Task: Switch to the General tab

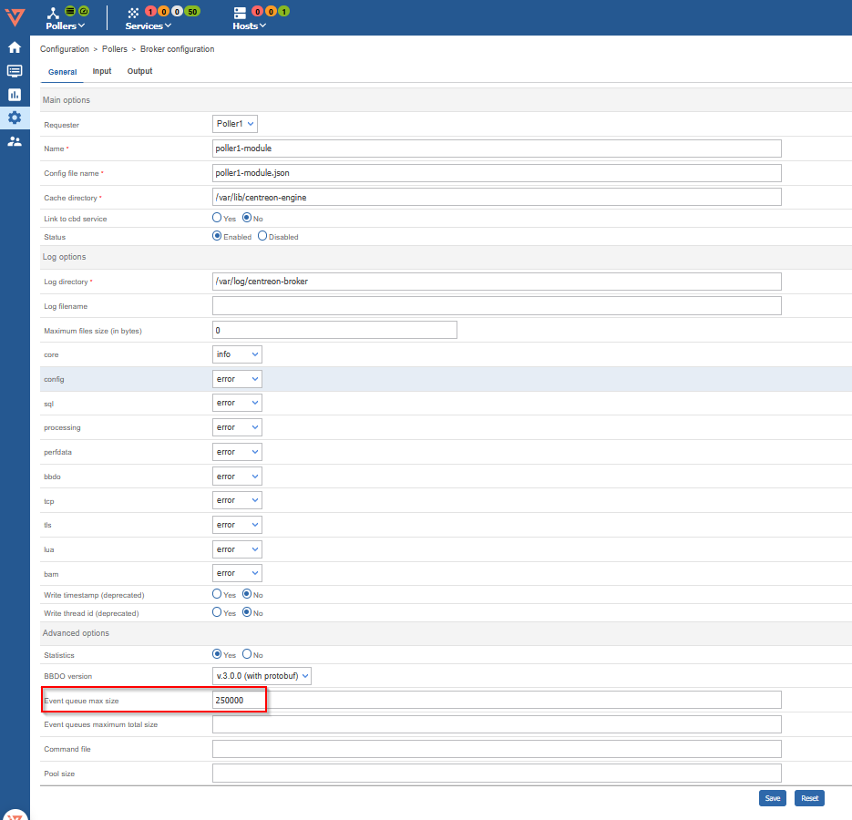Action: tap(63, 72)
